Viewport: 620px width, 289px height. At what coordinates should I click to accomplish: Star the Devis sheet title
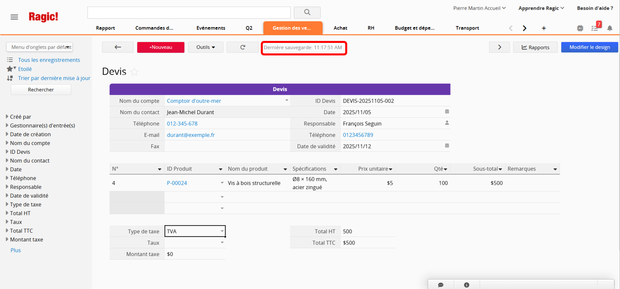pos(134,72)
